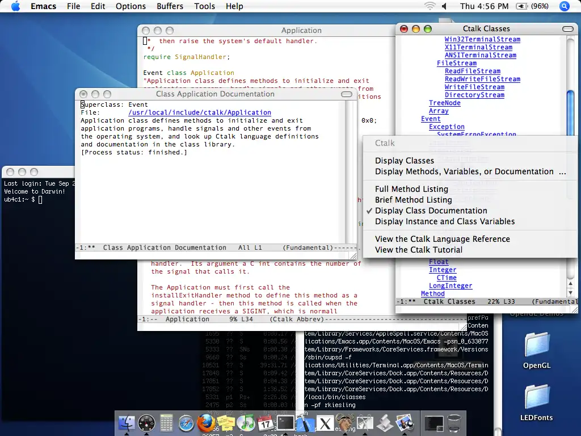The width and height of the screenshot is (581, 436).
Task: Open the LongInteger class link
Action: 450,286
